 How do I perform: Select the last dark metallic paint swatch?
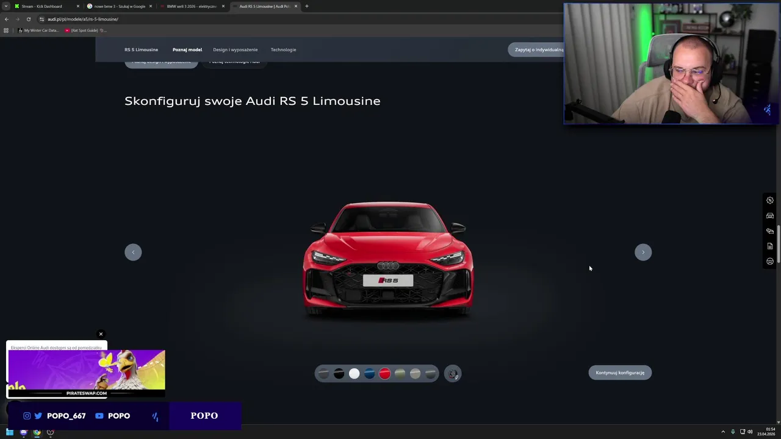click(430, 374)
